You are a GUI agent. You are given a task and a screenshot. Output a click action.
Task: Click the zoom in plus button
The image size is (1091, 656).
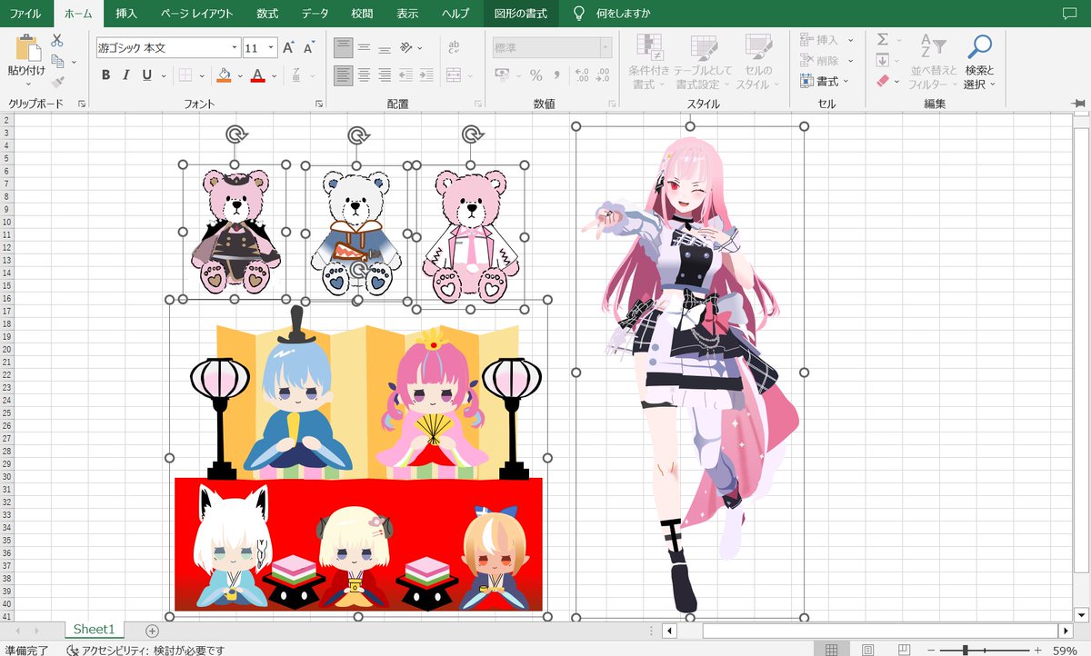coord(1037,650)
